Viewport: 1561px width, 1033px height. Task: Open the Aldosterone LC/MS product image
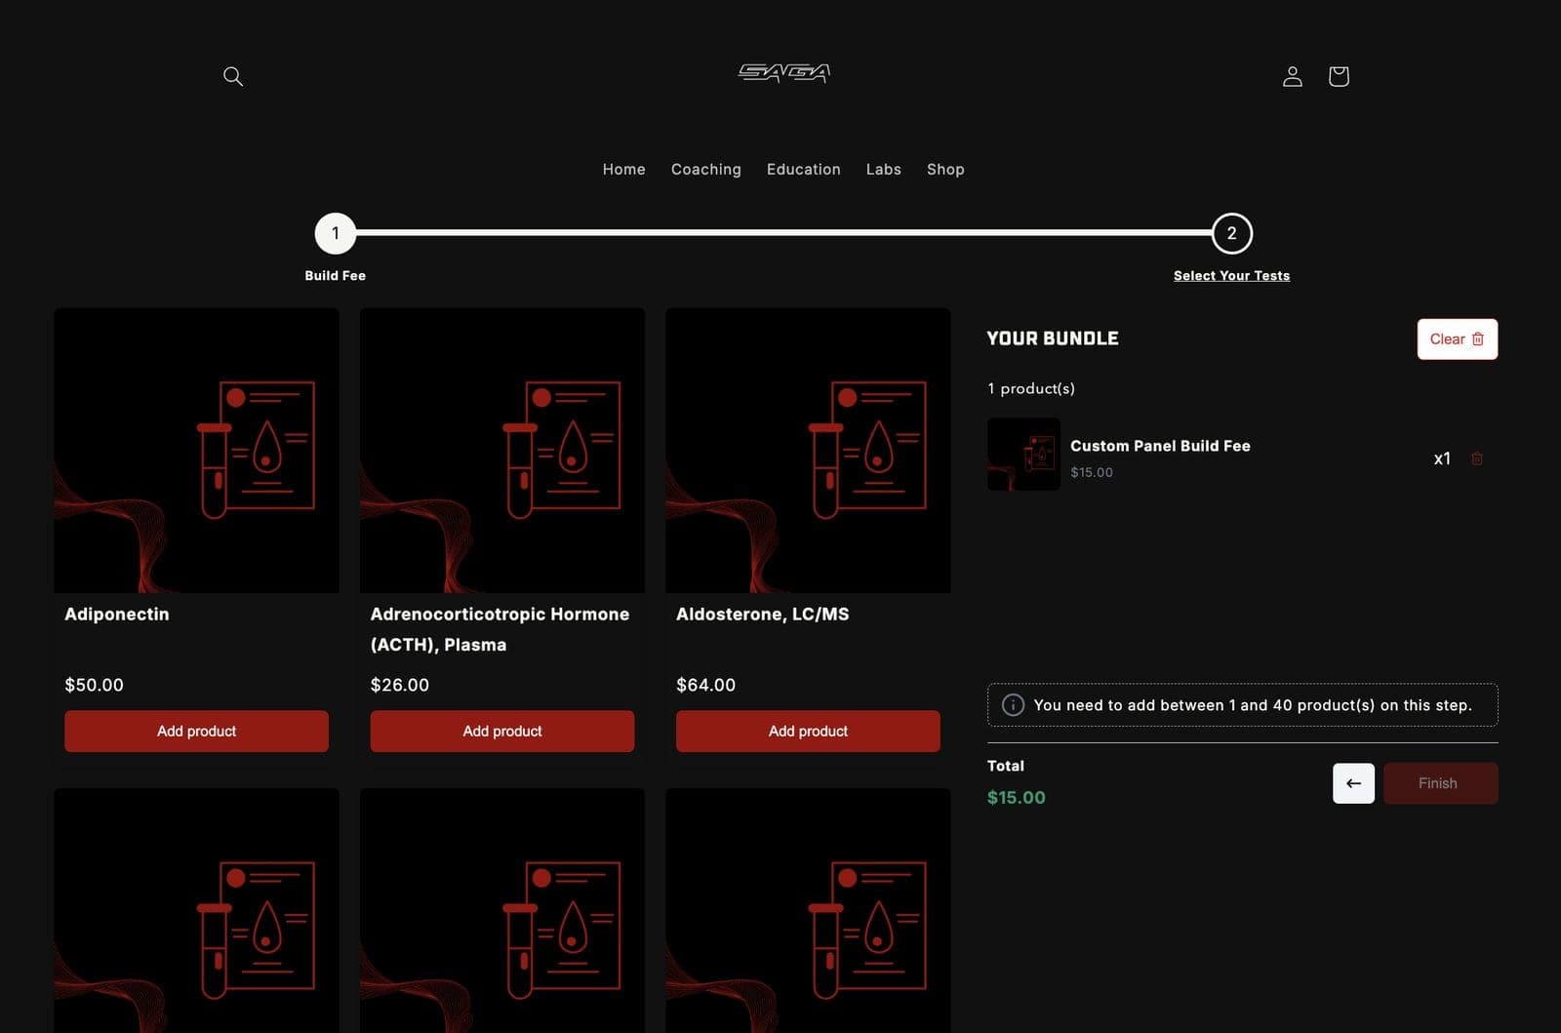point(808,451)
